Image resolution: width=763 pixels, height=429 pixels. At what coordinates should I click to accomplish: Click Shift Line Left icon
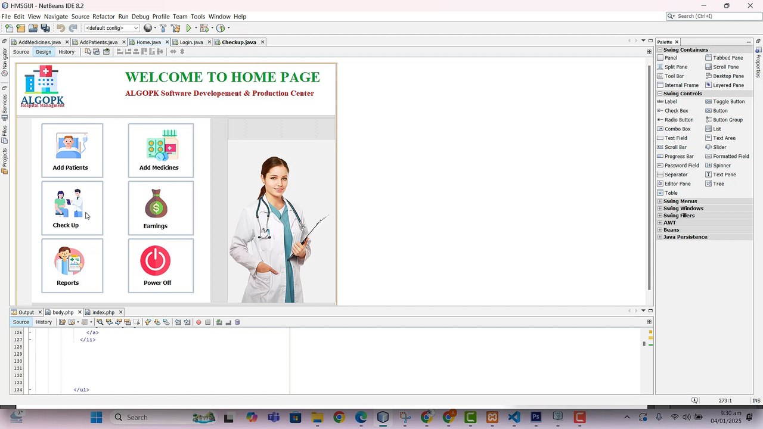(178, 322)
